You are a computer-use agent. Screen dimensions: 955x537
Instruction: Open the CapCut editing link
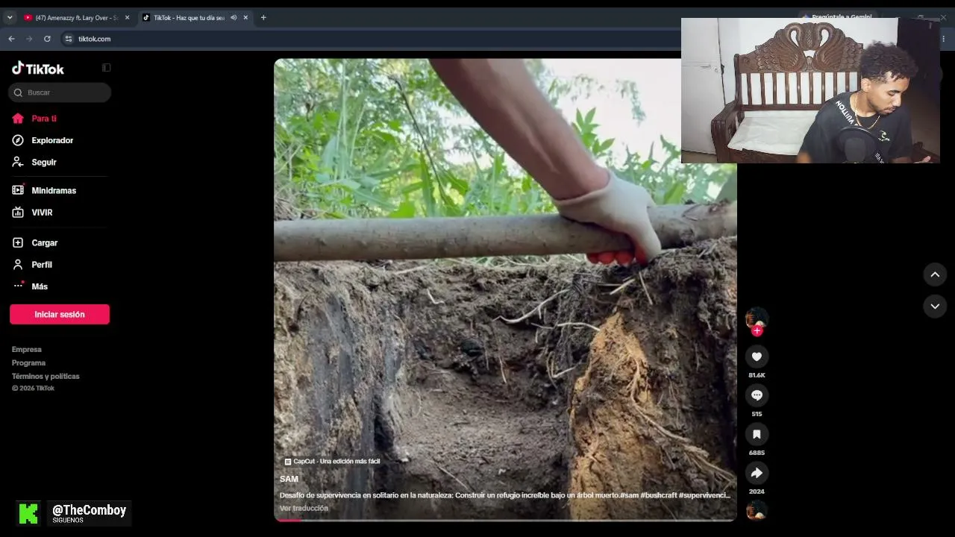pos(332,462)
